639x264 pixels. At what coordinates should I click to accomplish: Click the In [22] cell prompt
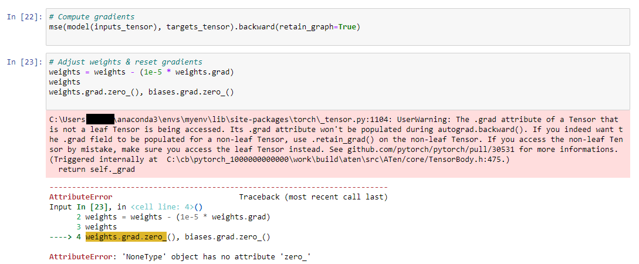point(24,17)
